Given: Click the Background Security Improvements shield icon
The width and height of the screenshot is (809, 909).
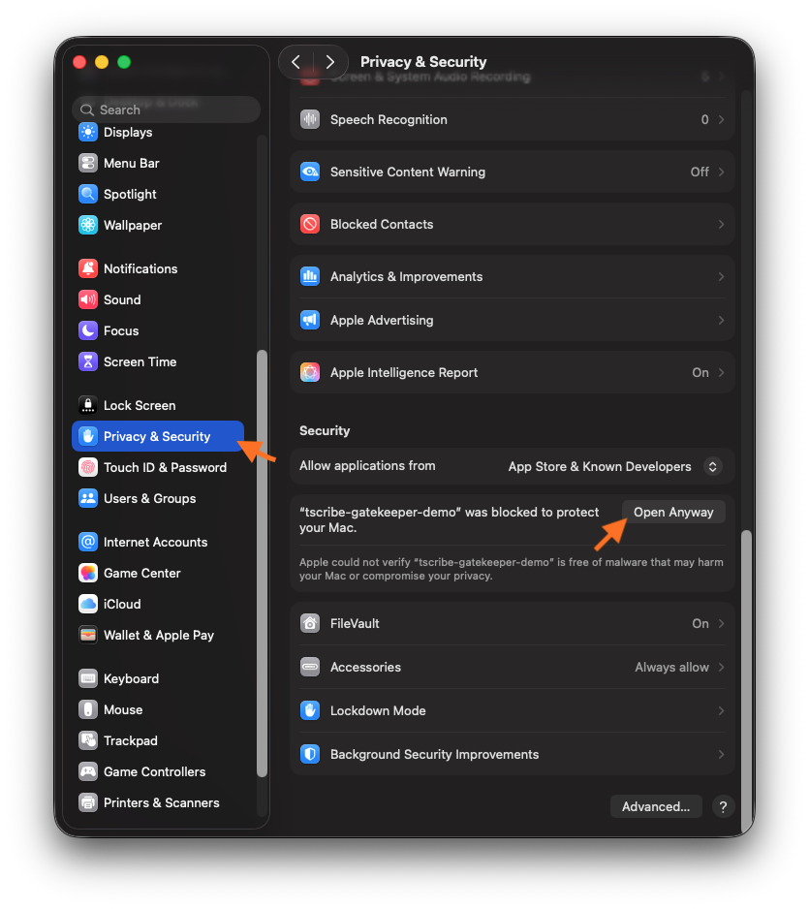Looking at the screenshot, I should pos(310,754).
